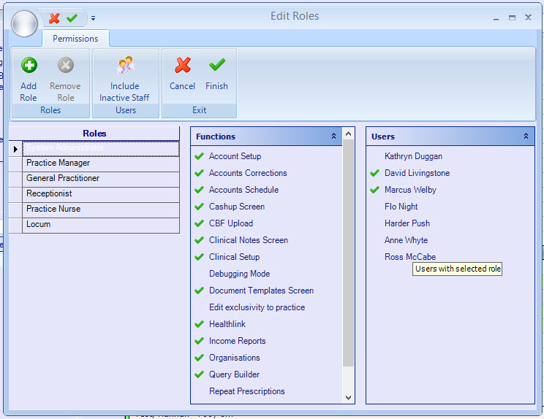Click the Include Inactive Staff icon
This screenshot has width=544, height=419.
click(x=125, y=65)
